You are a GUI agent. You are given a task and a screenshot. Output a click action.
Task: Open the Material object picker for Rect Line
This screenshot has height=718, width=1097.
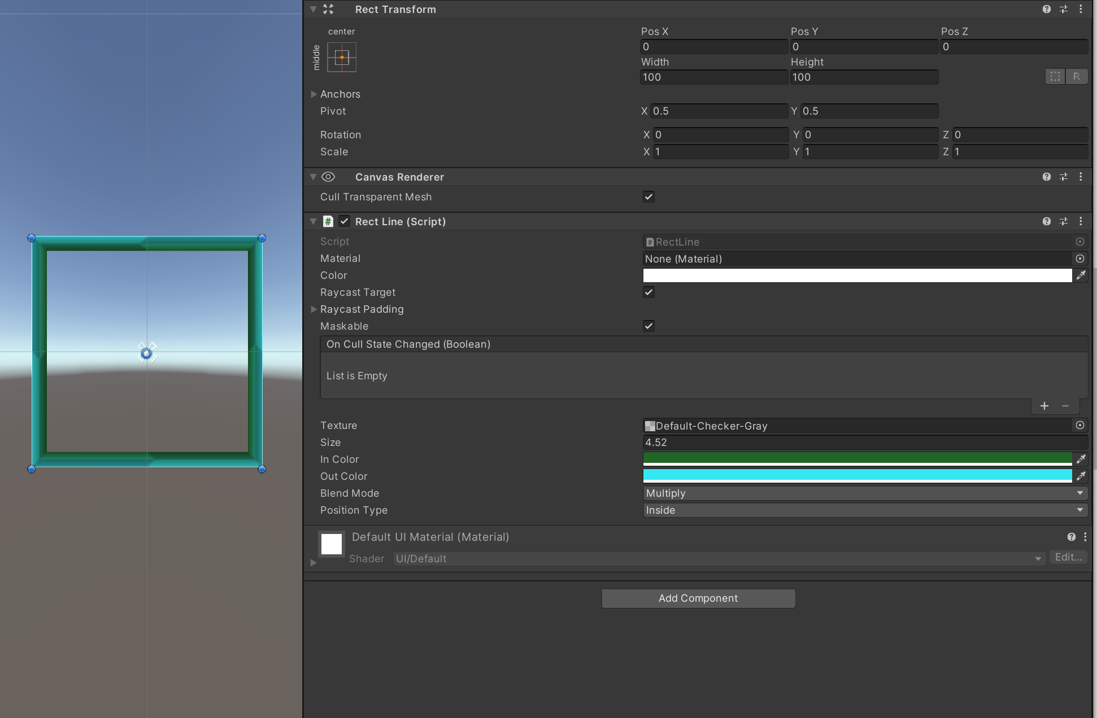pyautogui.click(x=1080, y=259)
